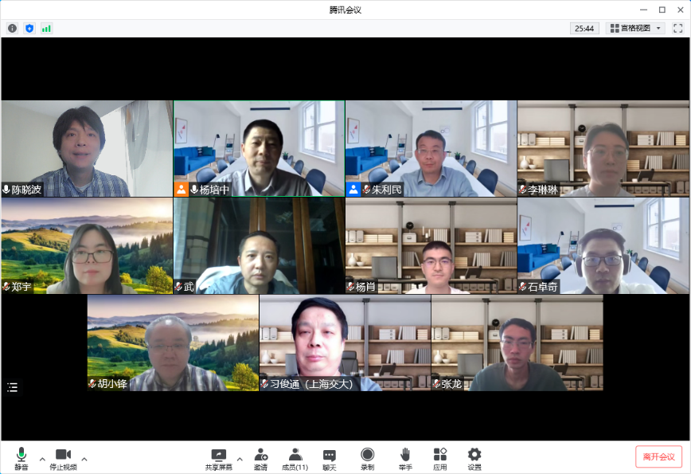The image size is (691, 474).
Task: Click the red 离开会议 leave meeting button
Action: point(658,456)
